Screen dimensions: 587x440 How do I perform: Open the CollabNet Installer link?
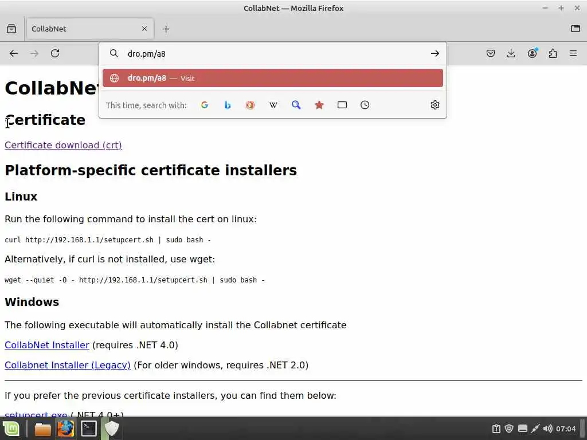click(47, 345)
